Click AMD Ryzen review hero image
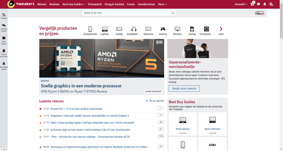 [102, 58]
